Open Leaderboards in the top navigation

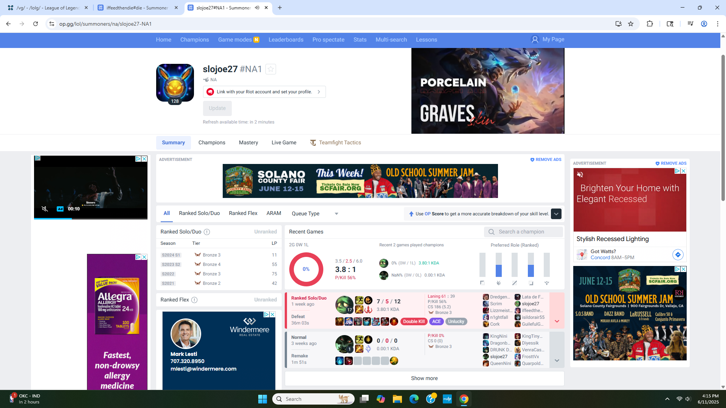click(286, 40)
